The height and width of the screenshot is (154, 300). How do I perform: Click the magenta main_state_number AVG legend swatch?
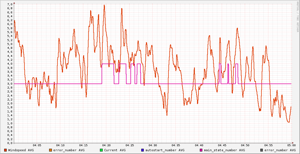201,150
